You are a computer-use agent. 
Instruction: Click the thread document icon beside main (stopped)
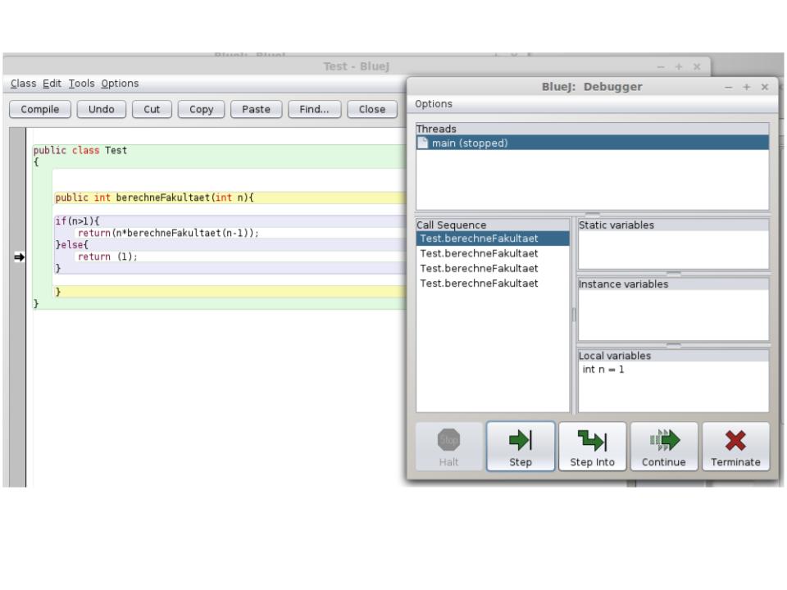(423, 143)
